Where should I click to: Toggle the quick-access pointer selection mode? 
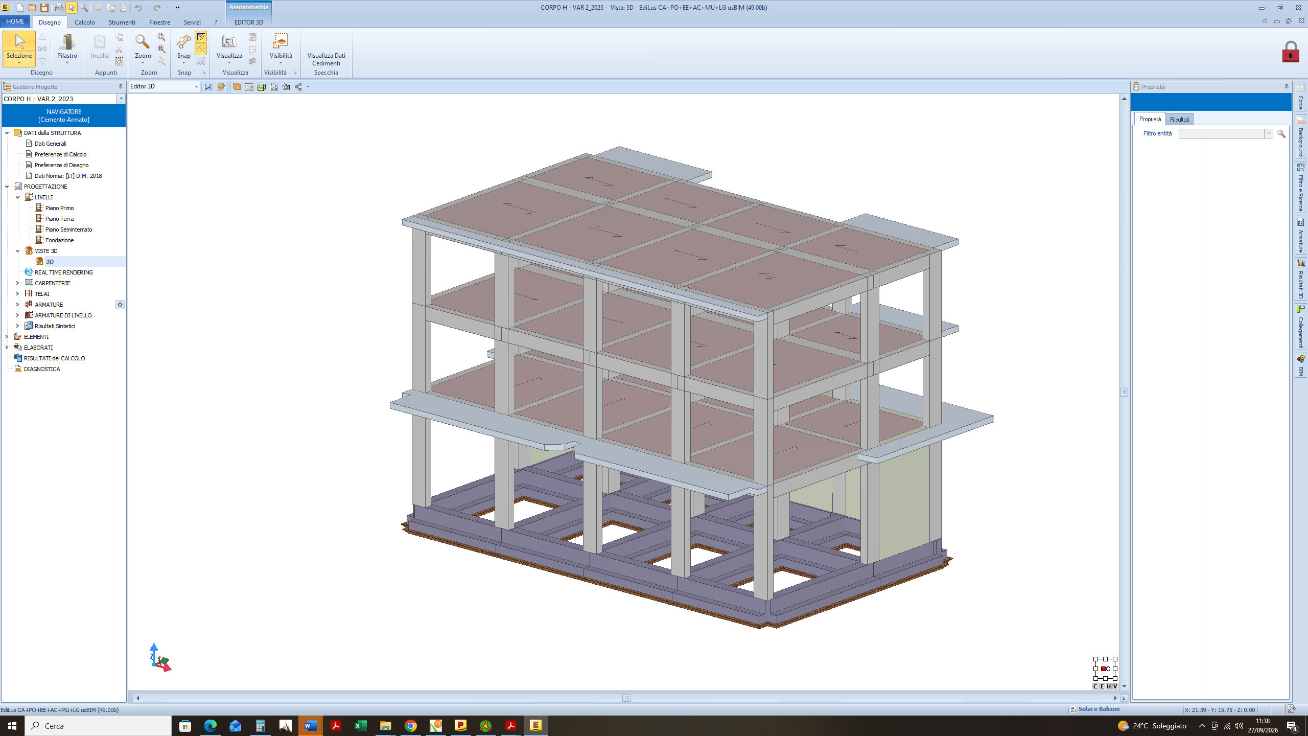(x=72, y=8)
